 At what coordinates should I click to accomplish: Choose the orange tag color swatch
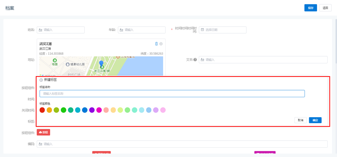[49, 110]
